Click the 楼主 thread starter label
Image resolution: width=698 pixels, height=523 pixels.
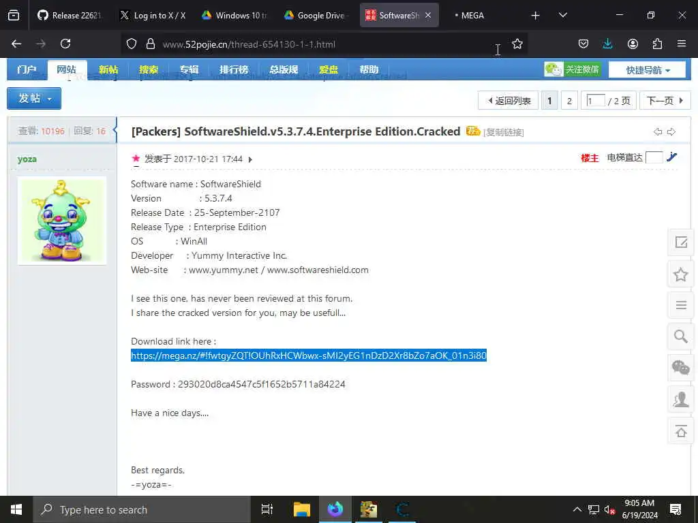pos(590,158)
